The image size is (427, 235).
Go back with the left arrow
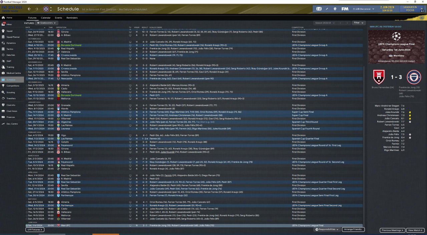pyautogui.click(x=29, y=9)
